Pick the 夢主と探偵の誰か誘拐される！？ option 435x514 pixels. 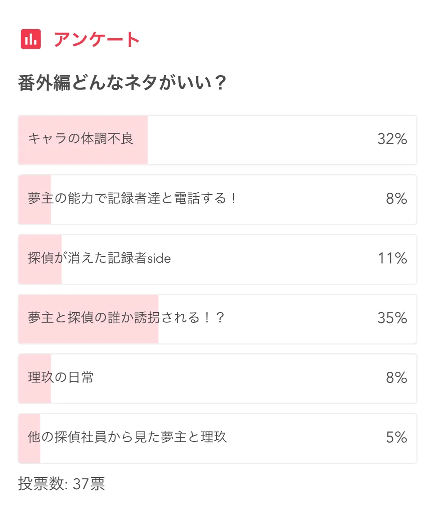point(217,319)
